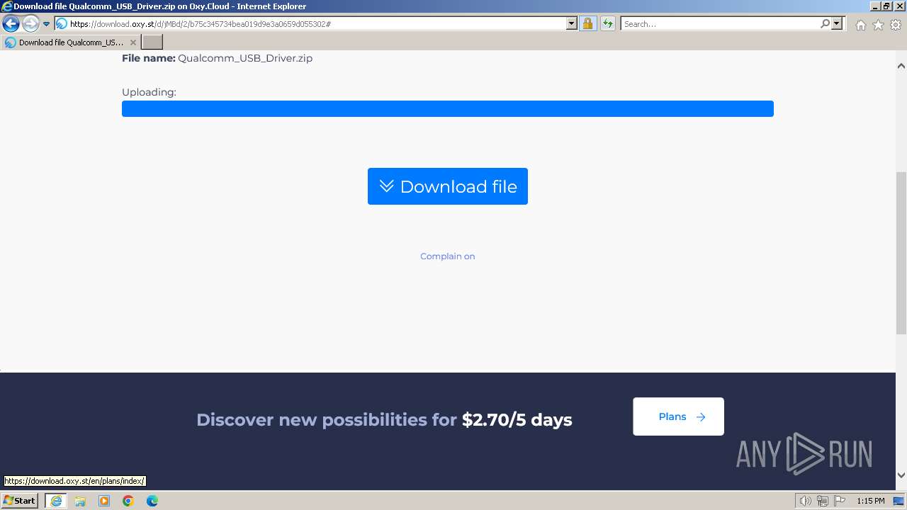Click the Internet Explorer taskbar icon
The image size is (907, 510).
coord(56,501)
